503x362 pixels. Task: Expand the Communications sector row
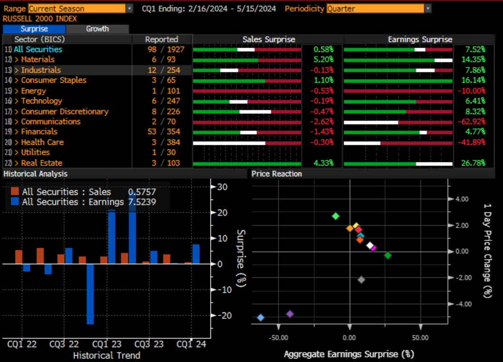pos(16,121)
